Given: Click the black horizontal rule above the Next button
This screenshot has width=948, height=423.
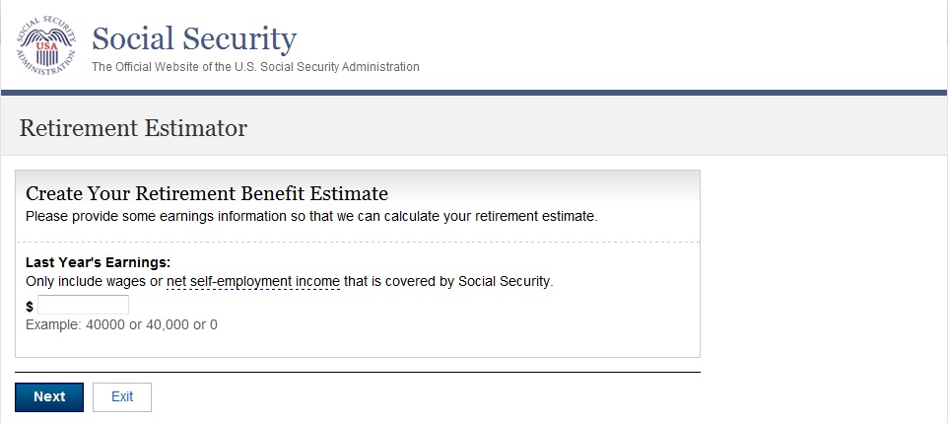Looking at the screenshot, I should point(357,373).
